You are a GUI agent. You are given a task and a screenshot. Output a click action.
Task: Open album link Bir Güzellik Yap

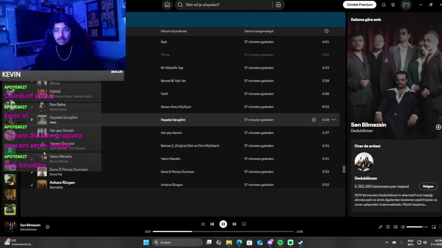click(172, 68)
